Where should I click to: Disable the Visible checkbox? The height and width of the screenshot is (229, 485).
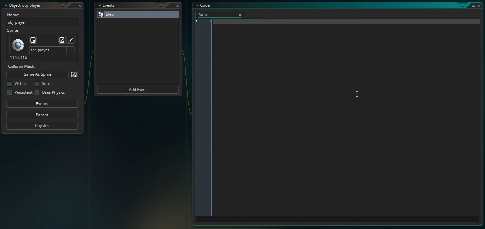coord(10,84)
